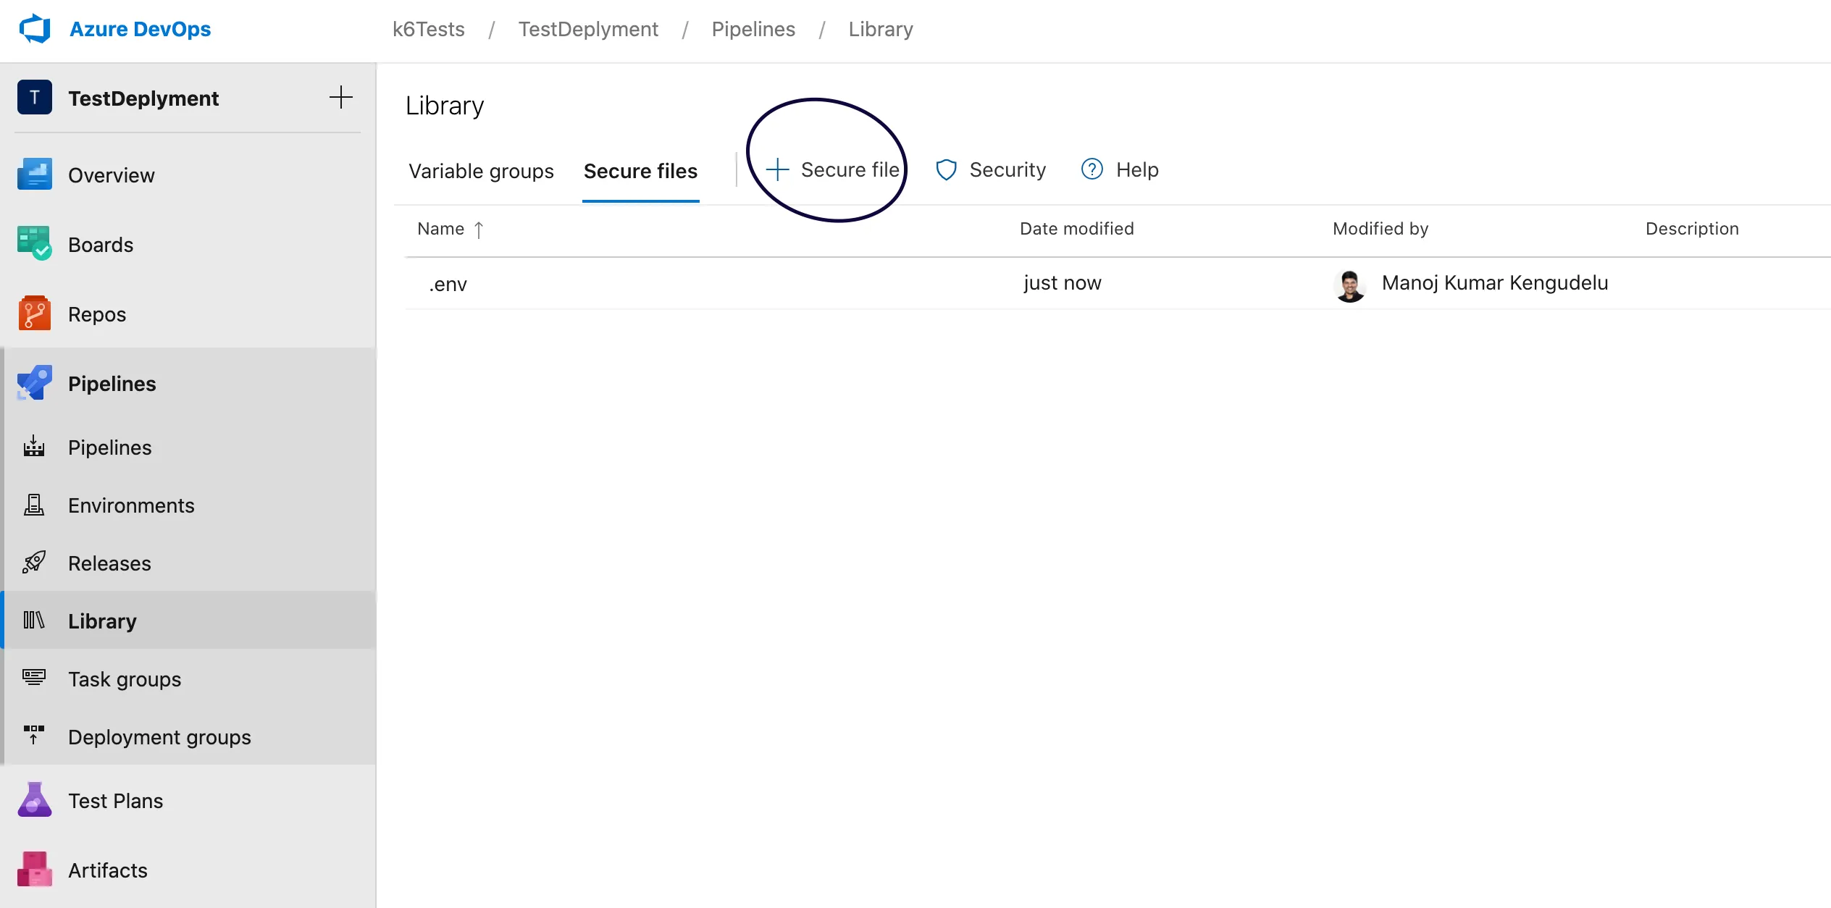Collapse the bold Pipelines section header

tap(112, 384)
